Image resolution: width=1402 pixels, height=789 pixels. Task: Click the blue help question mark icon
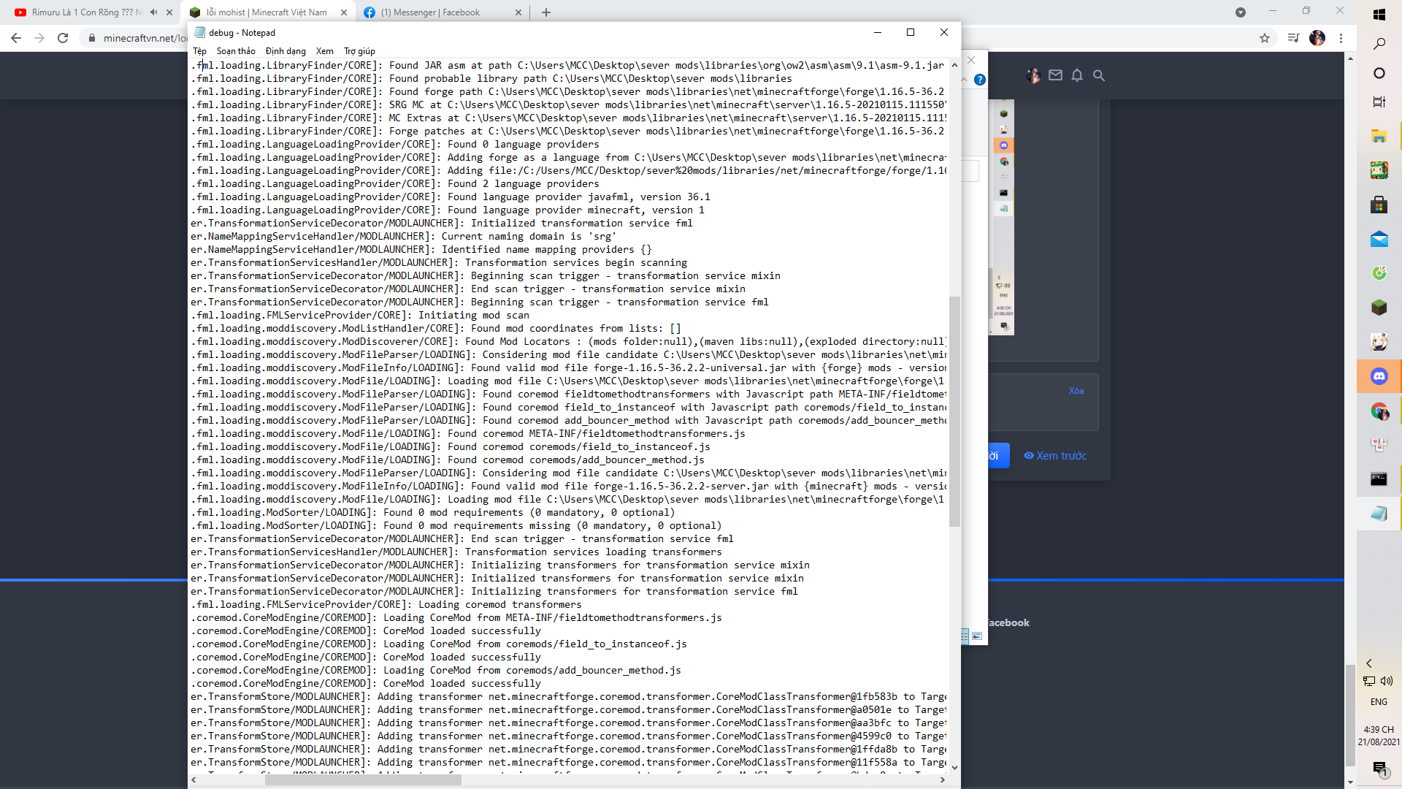(980, 80)
